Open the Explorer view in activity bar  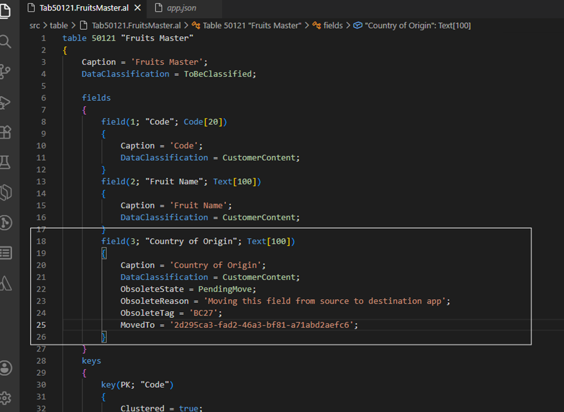(x=5, y=10)
